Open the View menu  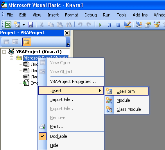coord(37,15)
